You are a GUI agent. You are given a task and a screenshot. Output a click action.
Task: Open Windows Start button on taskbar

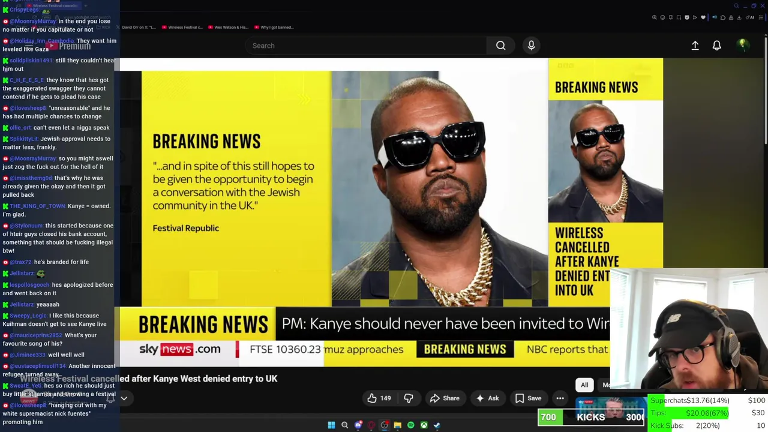point(331,425)
